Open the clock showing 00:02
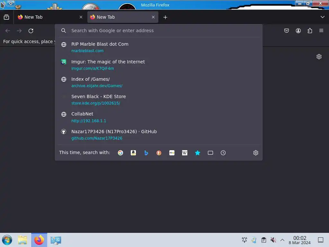Image resolution: width=329 pixels, height=247 pixels. [300, 240]
